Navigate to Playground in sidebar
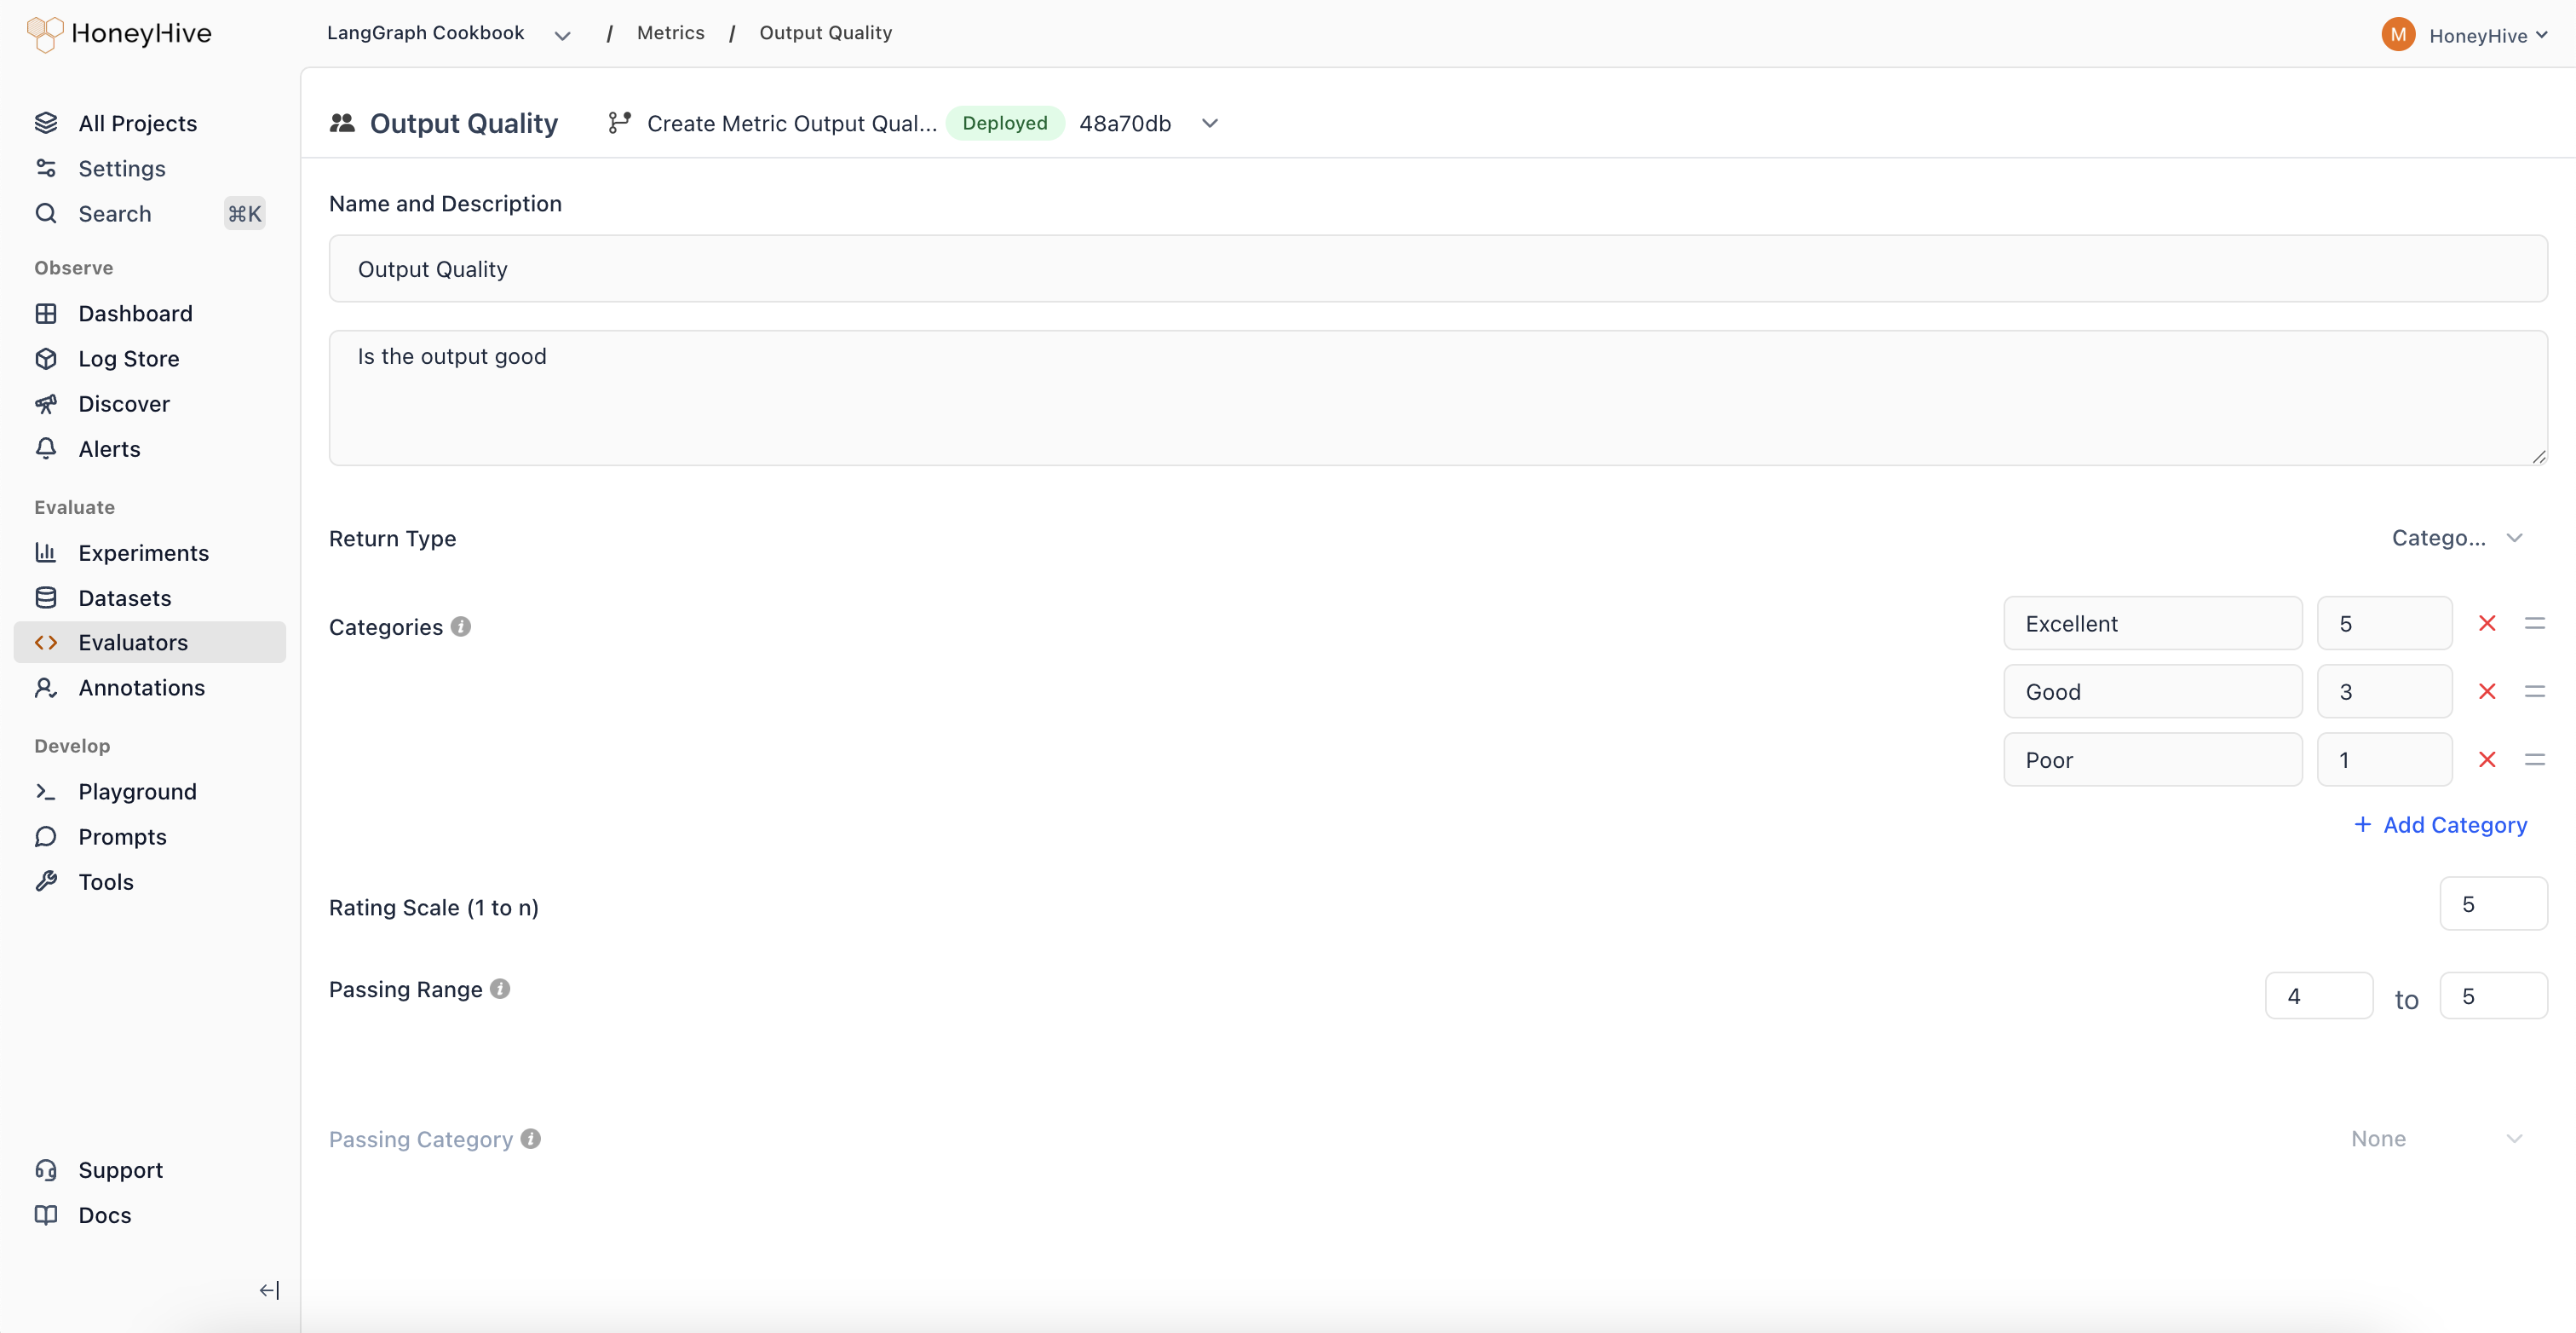The height and width of the screenshot is (1333, 2576). click(x=137, y=792)
